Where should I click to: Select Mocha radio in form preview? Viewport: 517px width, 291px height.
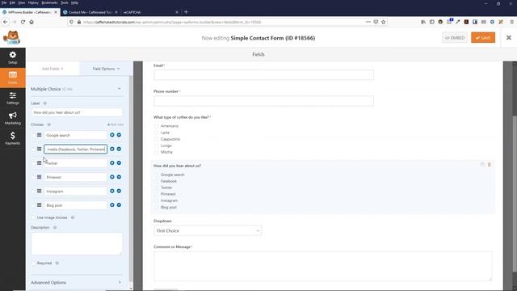pyautogui.click(x=156, y=152)
